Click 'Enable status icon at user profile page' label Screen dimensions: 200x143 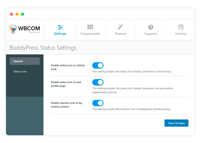[66, 84]
